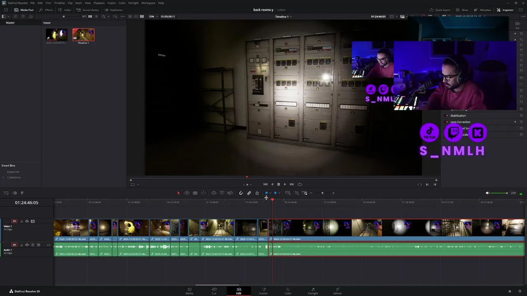Screen dimensions: 527x296
Task: Toggle Position Lock padlock icon
Action: tap(257, 193)
